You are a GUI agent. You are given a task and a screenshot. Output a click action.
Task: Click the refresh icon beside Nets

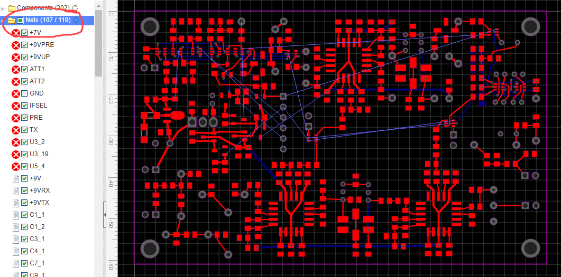(x=76, y=21)
